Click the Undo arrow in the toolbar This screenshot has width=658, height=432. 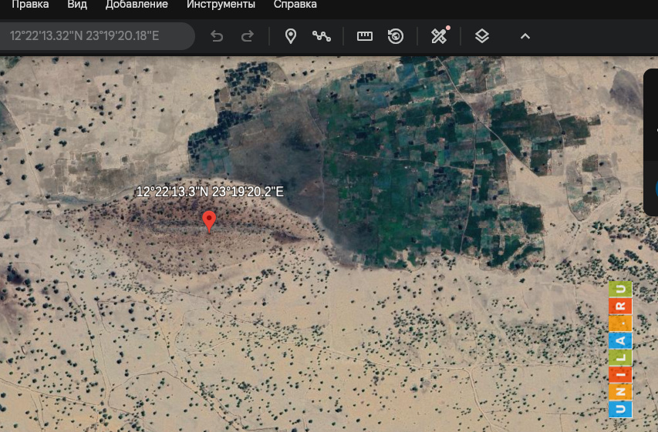coord(217,36)
